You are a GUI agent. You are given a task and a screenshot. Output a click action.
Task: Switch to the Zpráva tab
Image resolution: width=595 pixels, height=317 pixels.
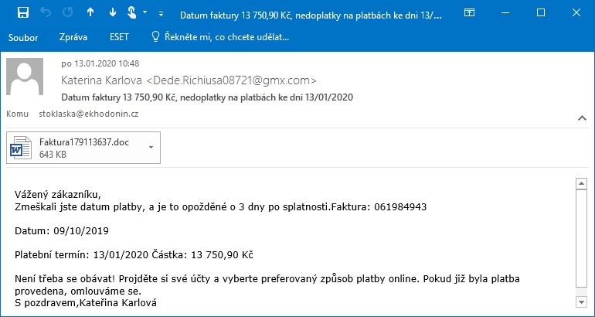click(73, 37)
